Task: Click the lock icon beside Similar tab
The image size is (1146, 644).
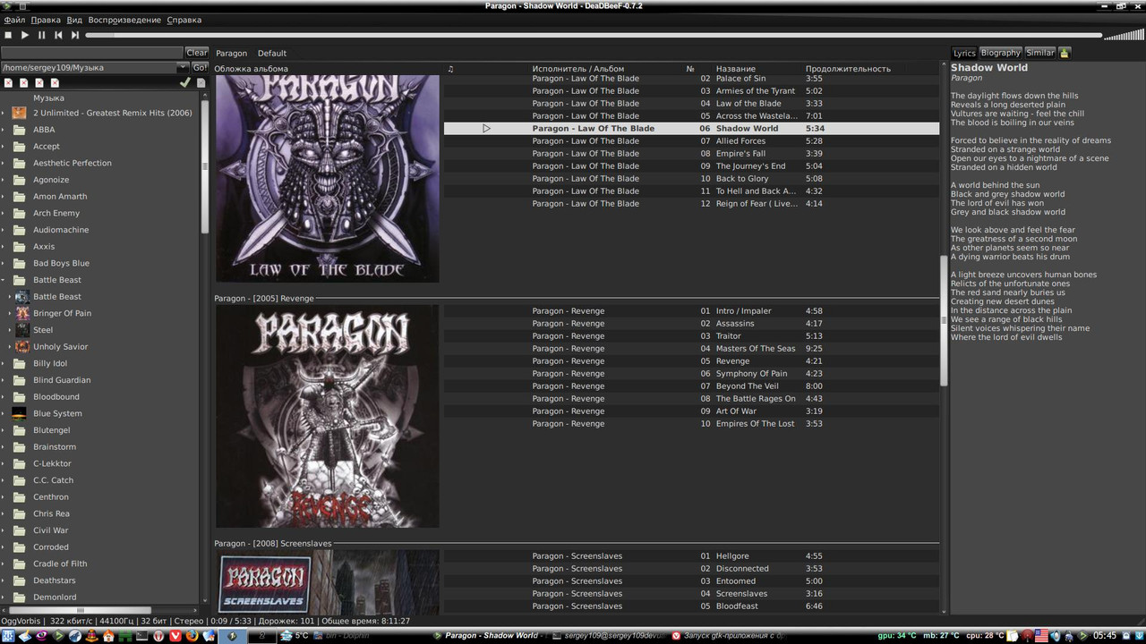Action: pos(1065,53)
